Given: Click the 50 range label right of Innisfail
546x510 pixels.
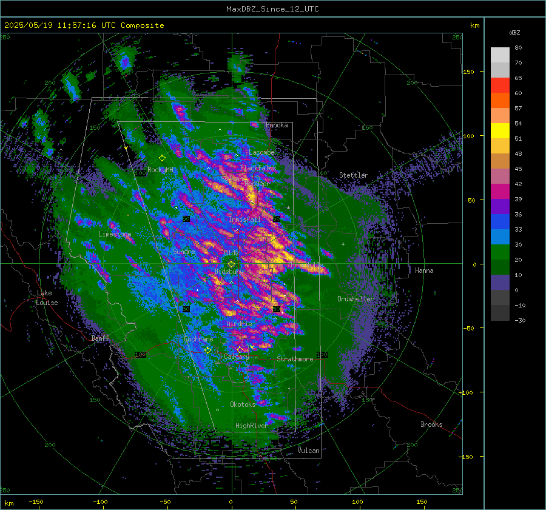Looking at the screenshot, I should pyautogui.click(x=277, y=219).
